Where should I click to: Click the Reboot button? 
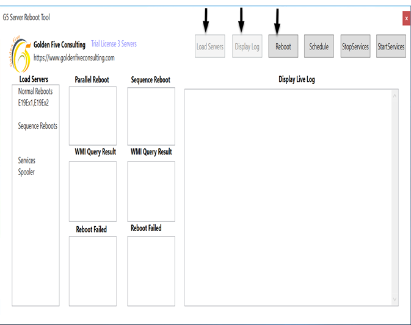[283, 47]
